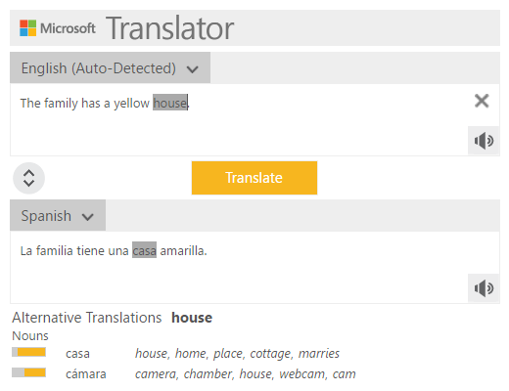Image resolution: width=509 pixels, height=391 pixels.
Task: Click the Microsoft four-square logo
Action: pos(27,28)
